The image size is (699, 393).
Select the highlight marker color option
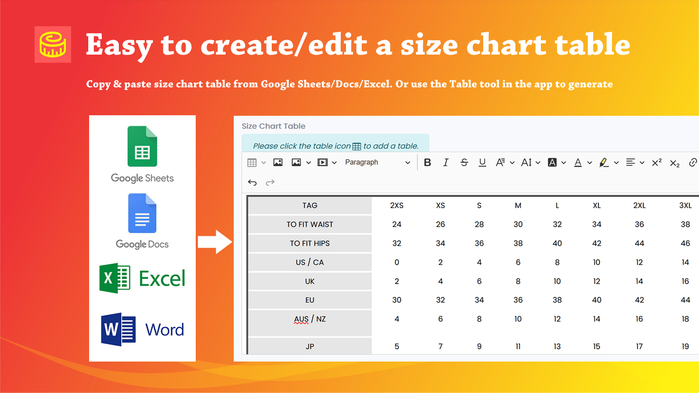(603, 162)
